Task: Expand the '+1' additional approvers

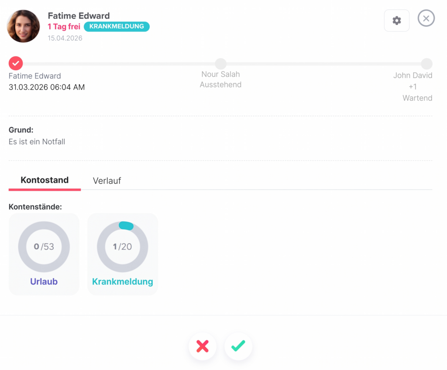Action: pos(413,87)
